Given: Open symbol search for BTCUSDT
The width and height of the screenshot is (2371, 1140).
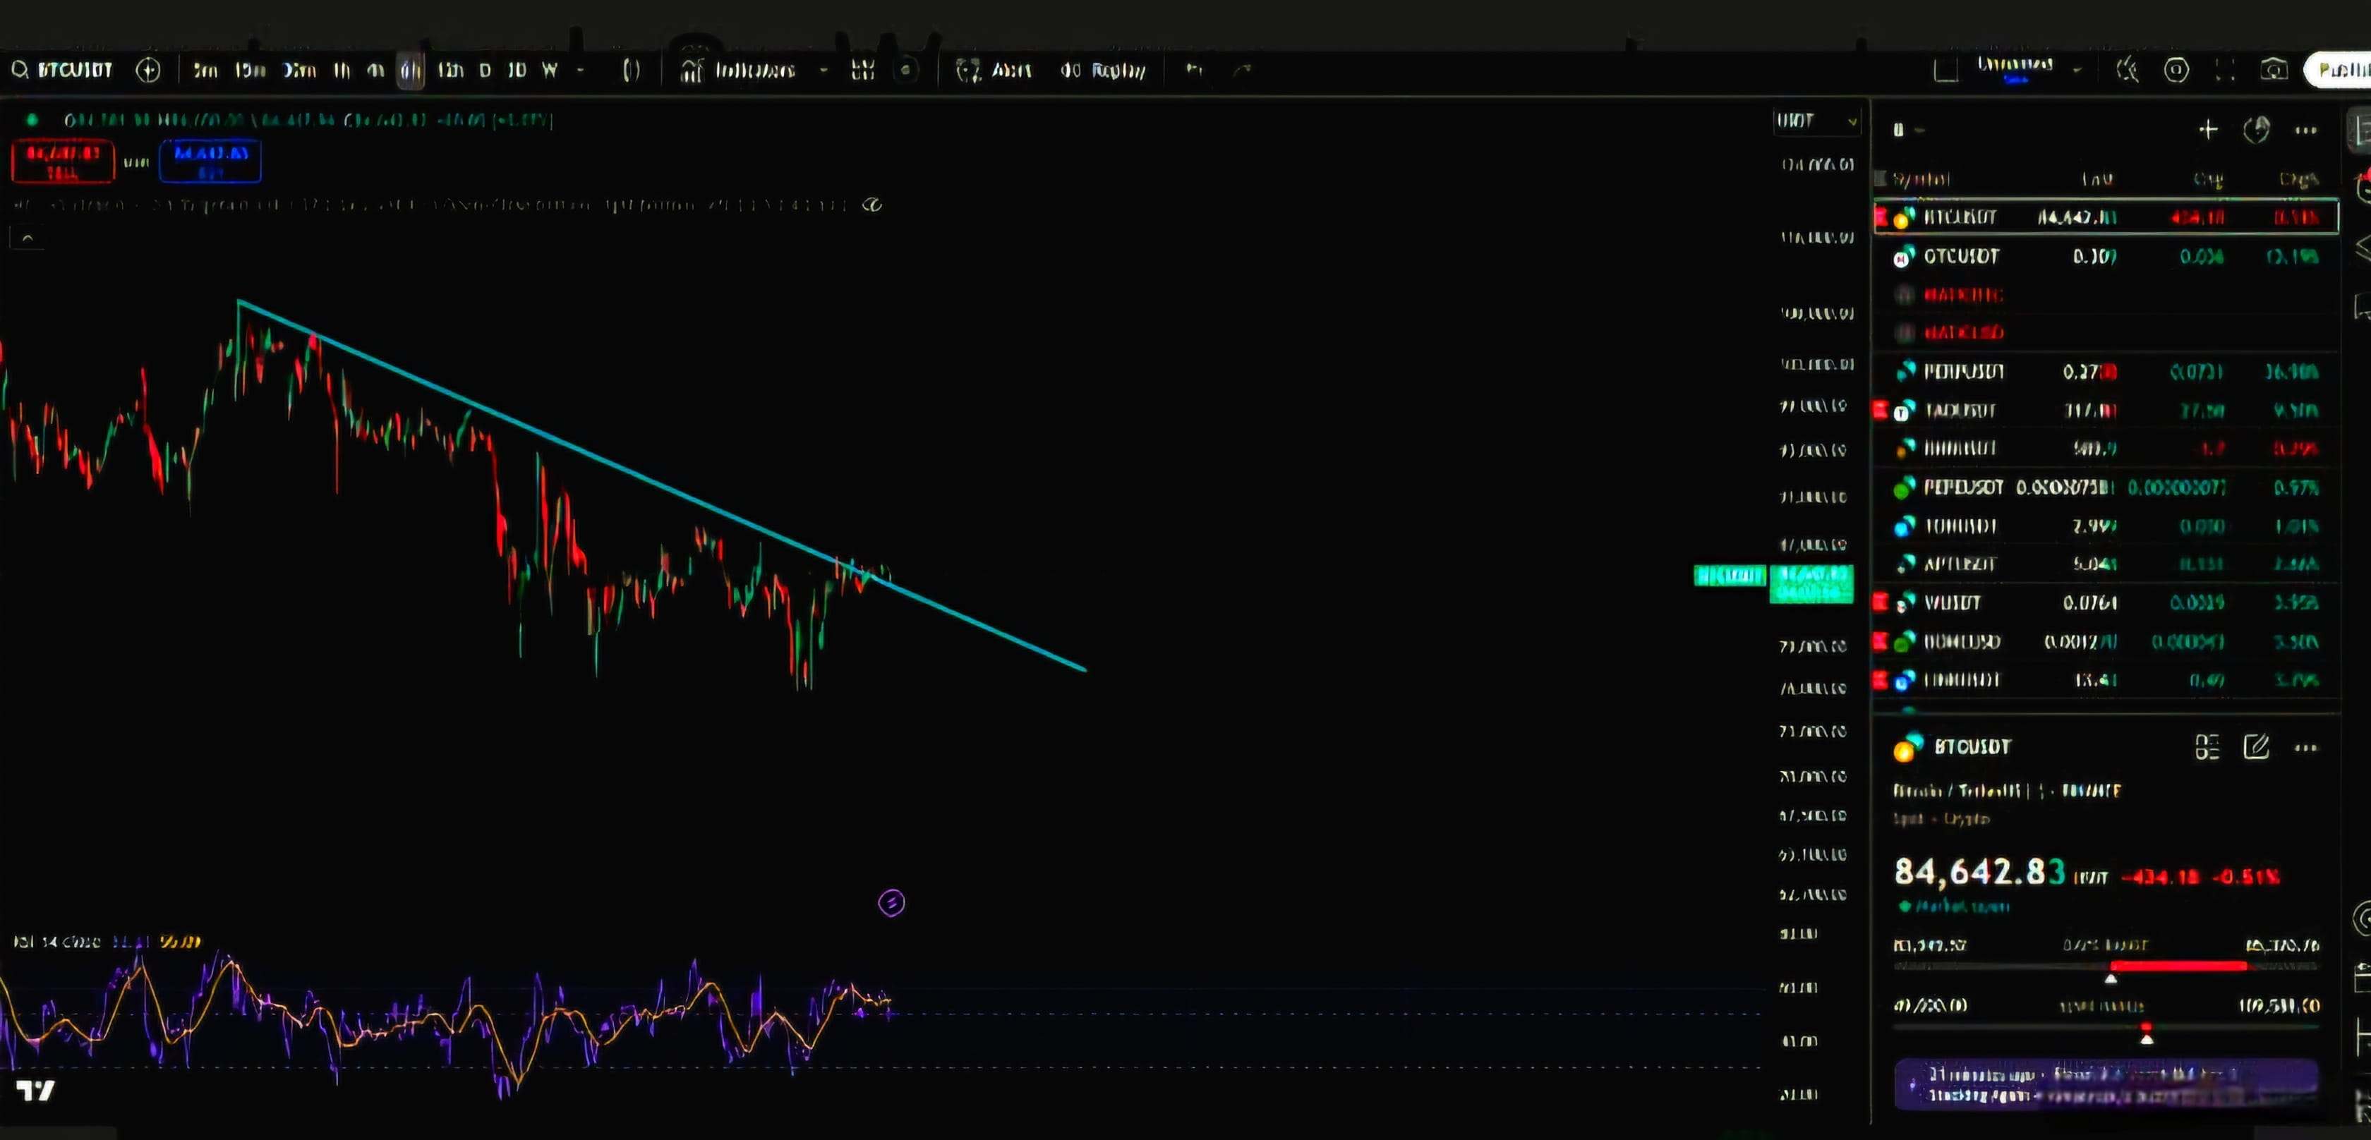Looking at the screenshot, I should [63, 70].
